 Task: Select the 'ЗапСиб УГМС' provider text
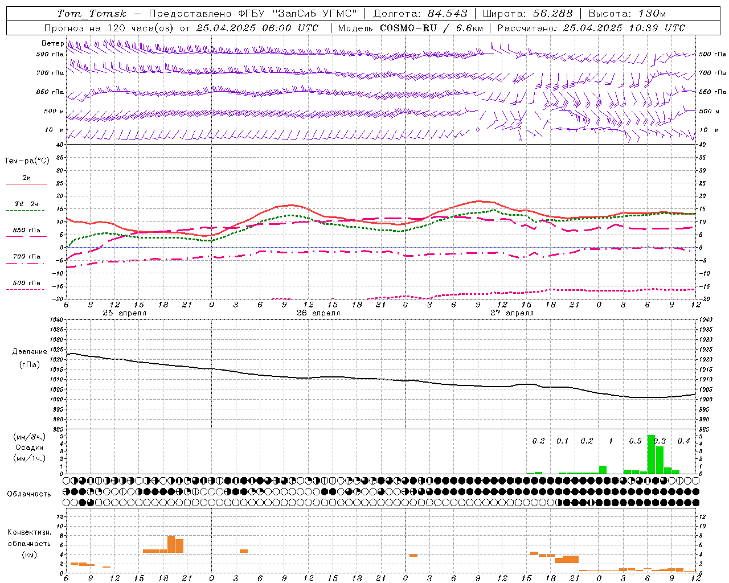[x=315, y=14]
